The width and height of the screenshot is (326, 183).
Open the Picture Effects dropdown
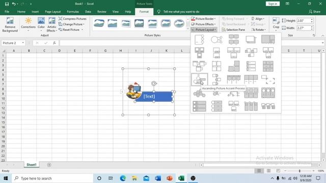click(203, 24)
